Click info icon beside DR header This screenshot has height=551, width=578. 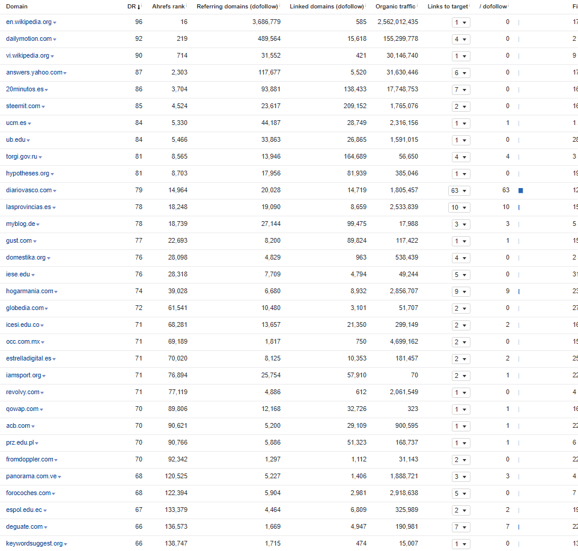point(142,5)
